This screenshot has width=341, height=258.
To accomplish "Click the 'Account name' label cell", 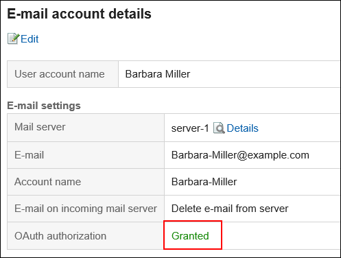I will [x=86, y=182].
